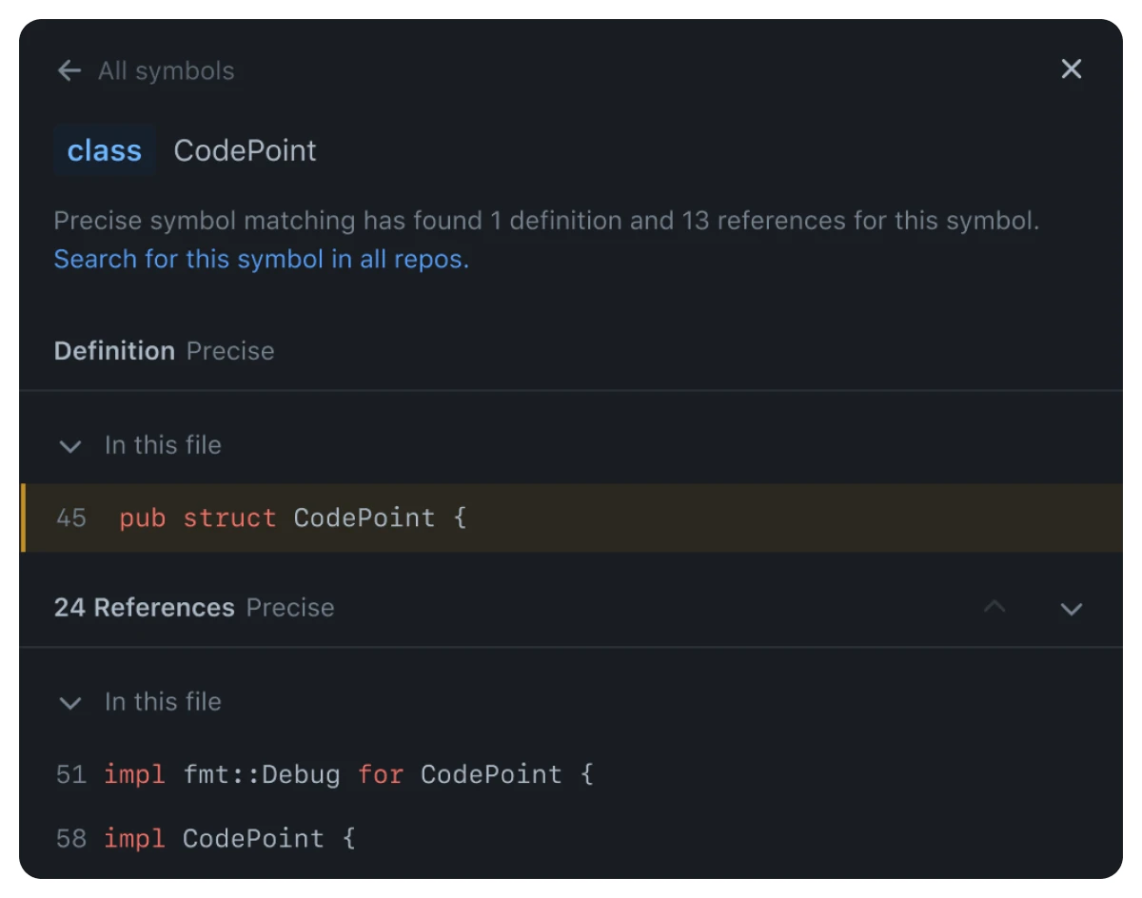Screen dimensions: 1142x898
Task: Click the line number 58 reference
Action: coord(70,838)
